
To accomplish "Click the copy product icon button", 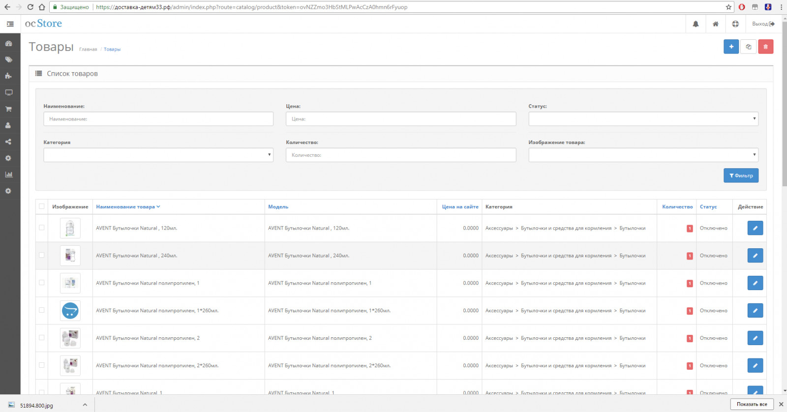I will coord(749,47).
